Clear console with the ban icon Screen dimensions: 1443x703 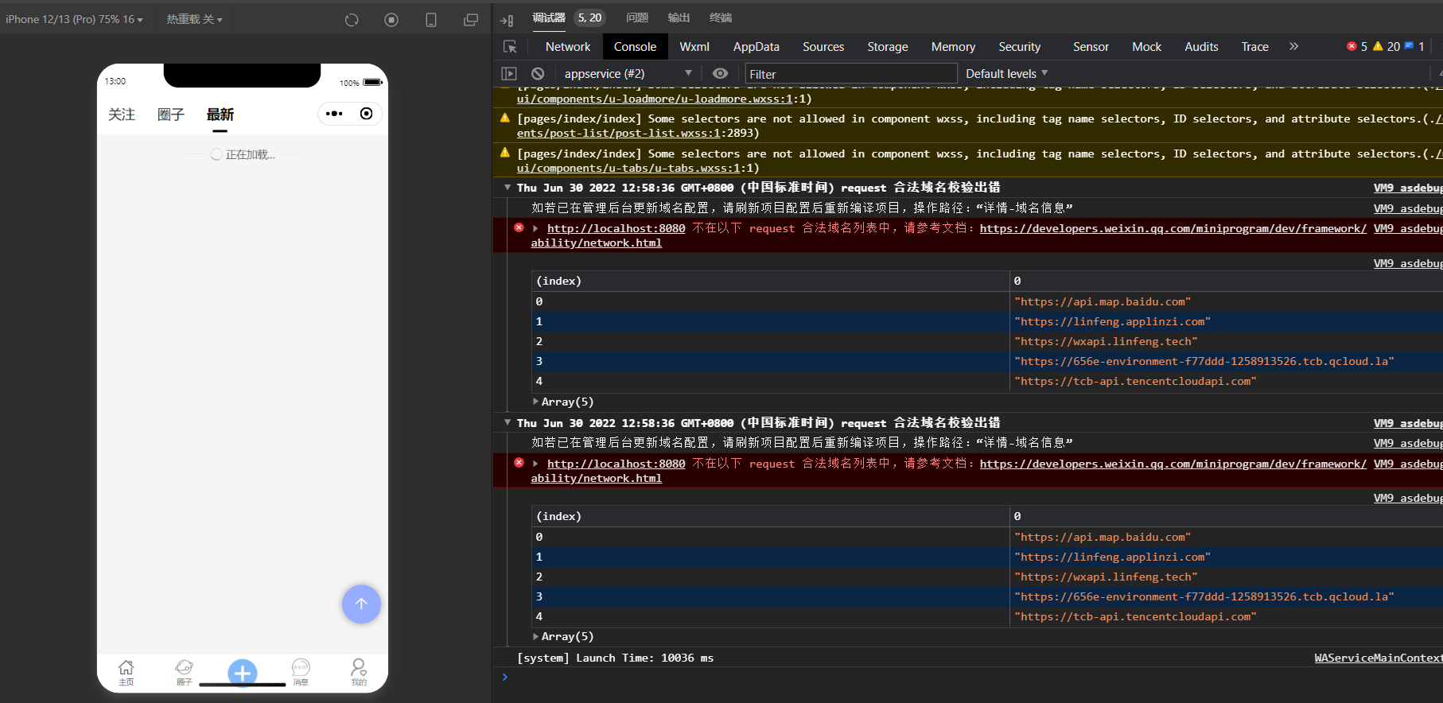click(538, 73)
